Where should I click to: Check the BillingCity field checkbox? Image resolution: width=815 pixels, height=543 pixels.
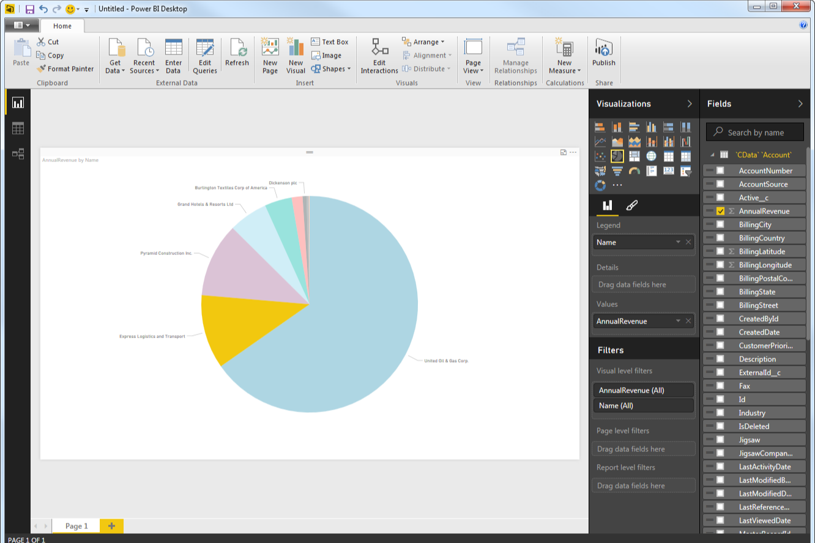(x=720, y=224)
